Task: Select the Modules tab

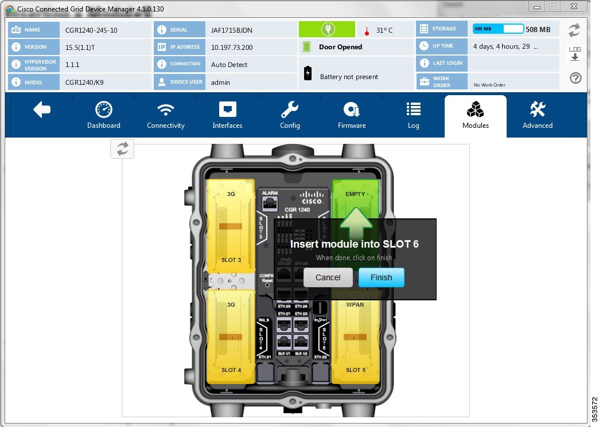Action: [475, 116]
